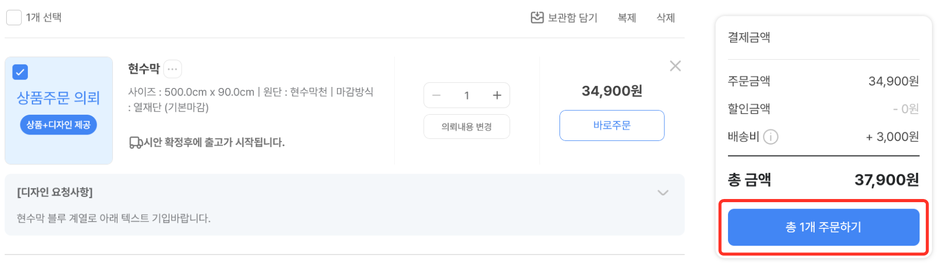Click the quantity input field
The width and height of the screenshot is (940, 265).
coord(467,95)
